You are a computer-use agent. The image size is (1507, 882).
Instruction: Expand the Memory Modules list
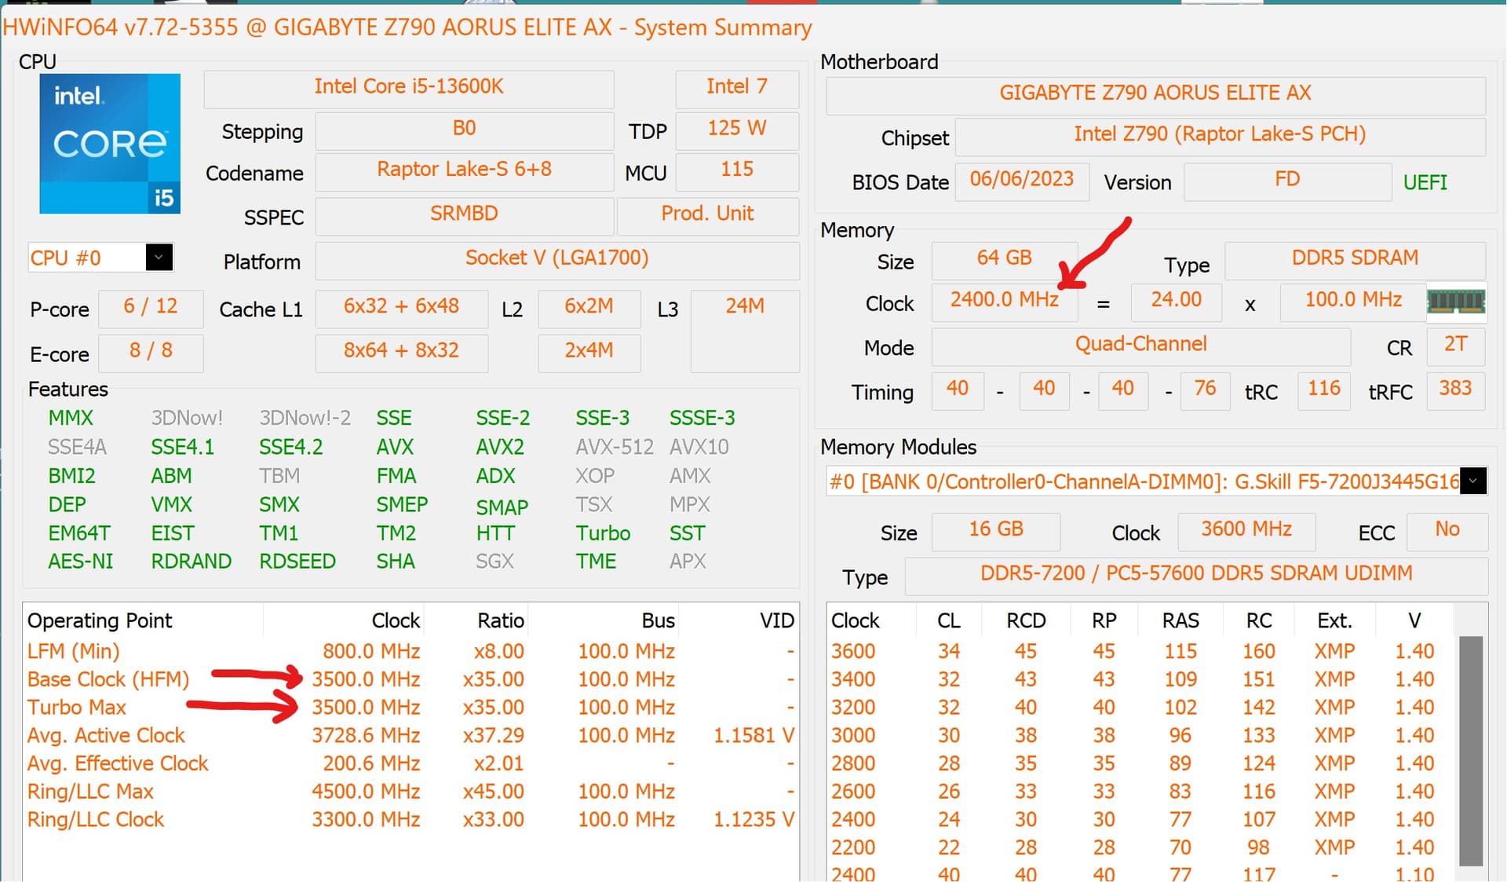pyautogui.click(x=1473, y=481)
